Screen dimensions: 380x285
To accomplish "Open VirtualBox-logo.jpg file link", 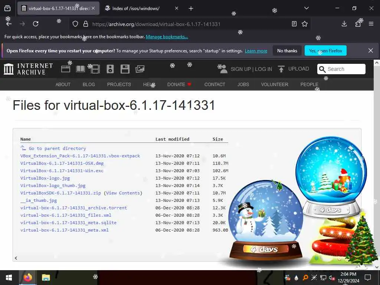I will 45,178.
